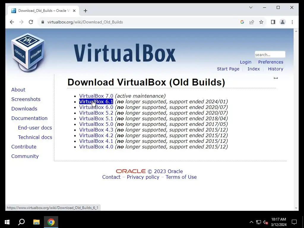Click the Download VirtualBox (Old Builds) heading

pos(146,83)
